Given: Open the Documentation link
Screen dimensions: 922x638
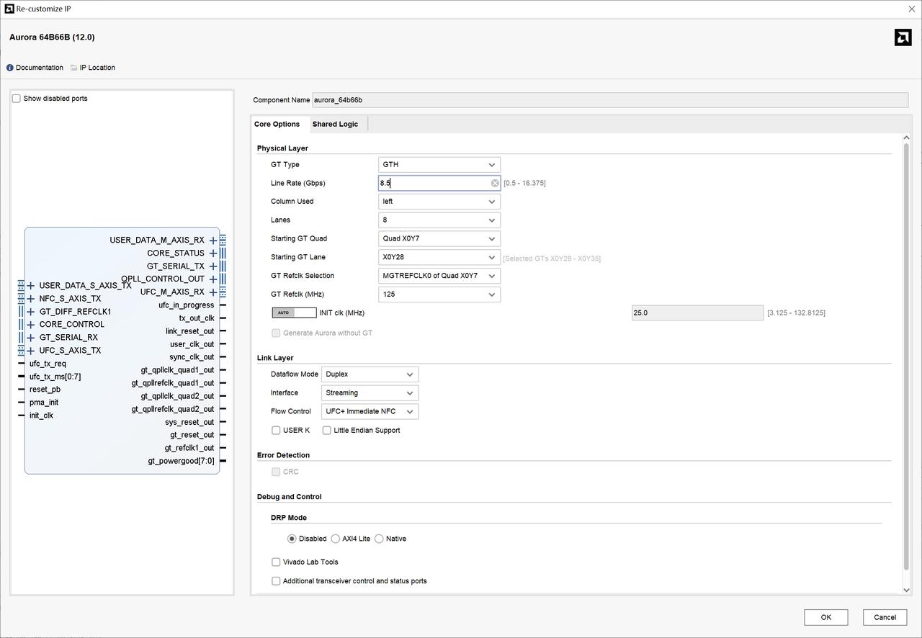Looking at the screenshot, I should click(40, 68).
